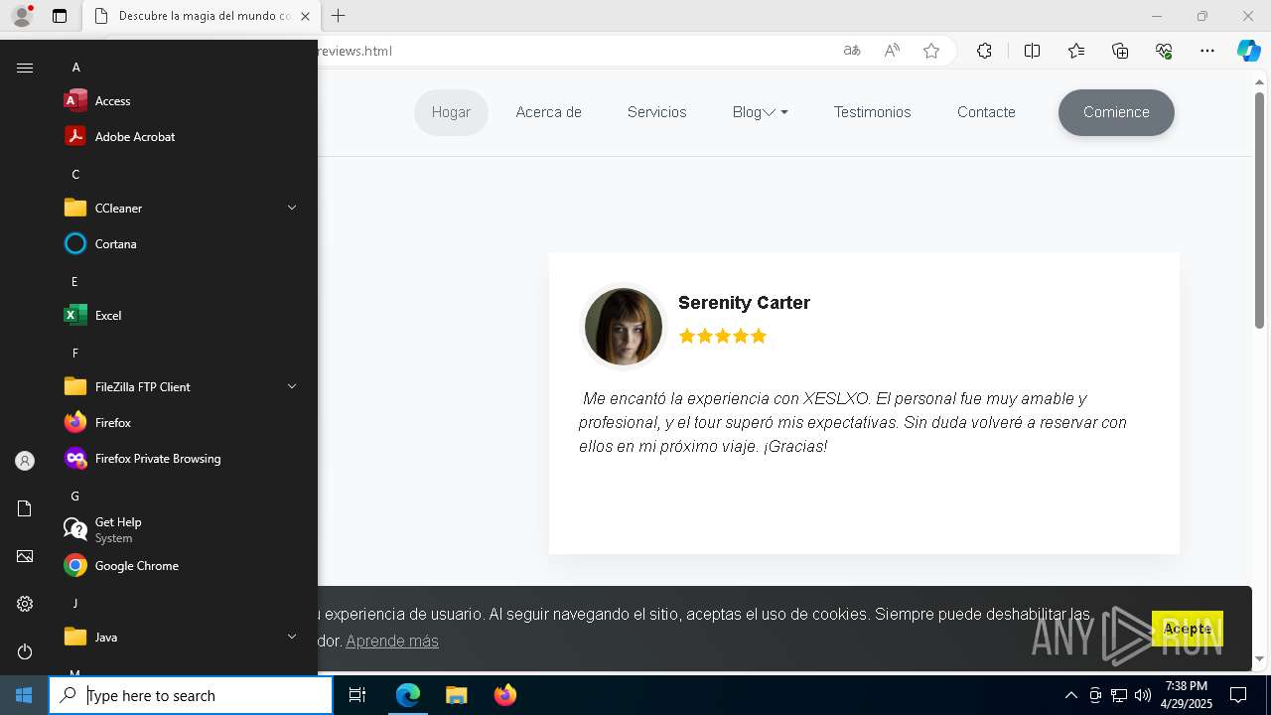Go to Hogar in the site navigation
The width and height of the screenshot is (1271, 715).
point(451,112)
